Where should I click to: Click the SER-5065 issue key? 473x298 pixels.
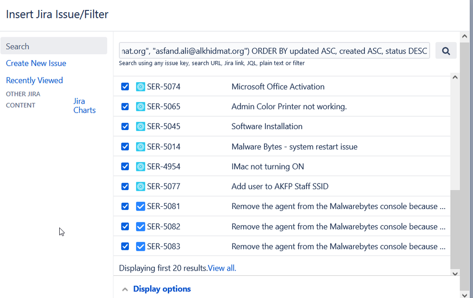[164, 106]
